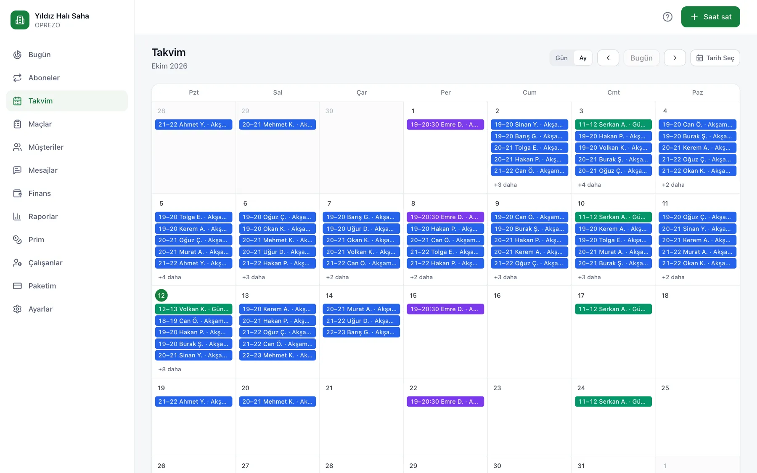The height and width of the screenshot is (473, 757).
Task: Expand +2 daha on day 7
Action: (x=337, y=277)
